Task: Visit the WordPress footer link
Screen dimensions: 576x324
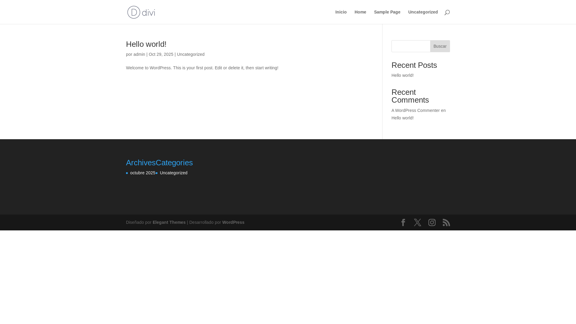Action: pos(233,222)
